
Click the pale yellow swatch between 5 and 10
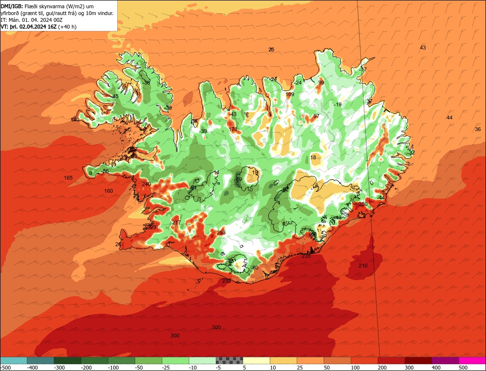click(x=256, y=360)
